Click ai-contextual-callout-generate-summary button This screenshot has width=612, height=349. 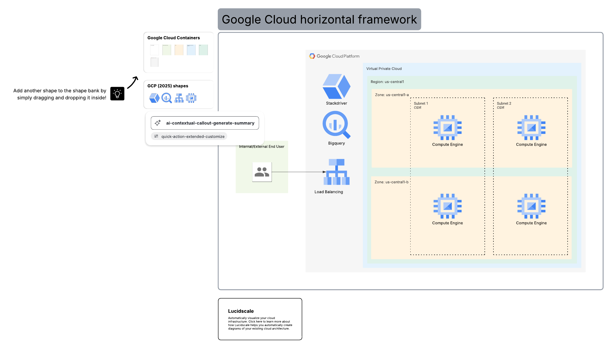[x=205, y=123]
